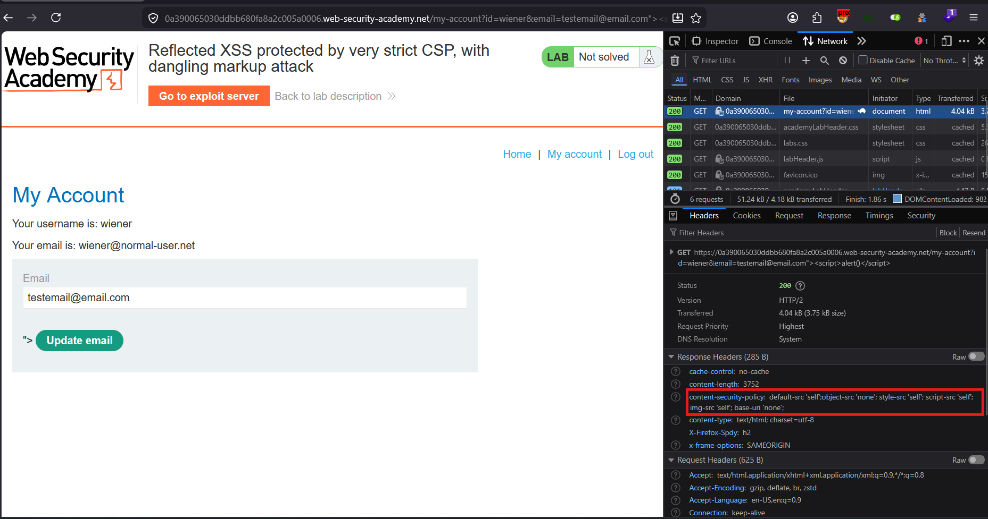This screenshot has width=988, height=519.
Task: Filter requests by HTML
Action: [x=702, y=80]
